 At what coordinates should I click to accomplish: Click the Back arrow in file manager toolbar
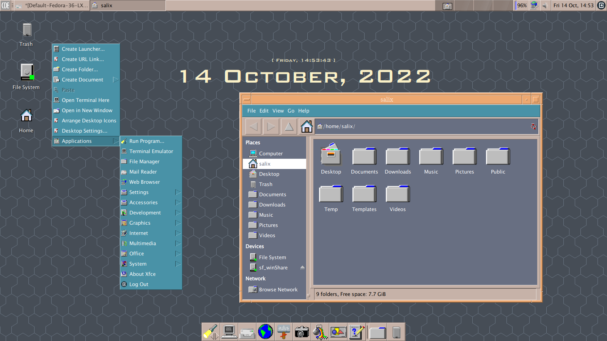[253, 127]
